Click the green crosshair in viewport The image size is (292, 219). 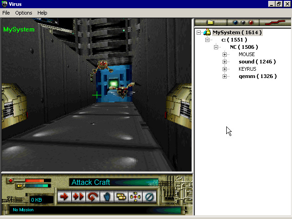point(97,95)
